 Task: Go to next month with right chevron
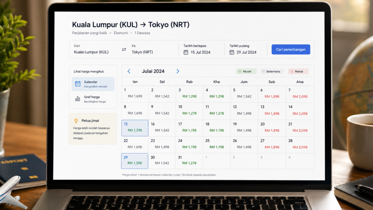[178, 71]
